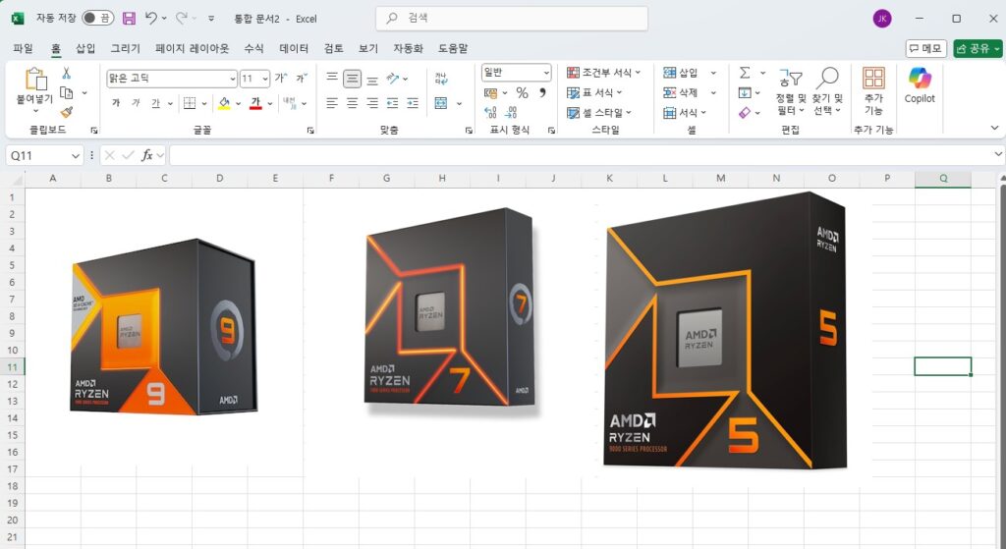1006x549 pixels.
Task: Apply the yellow fill color swatch
Action: 223,103
